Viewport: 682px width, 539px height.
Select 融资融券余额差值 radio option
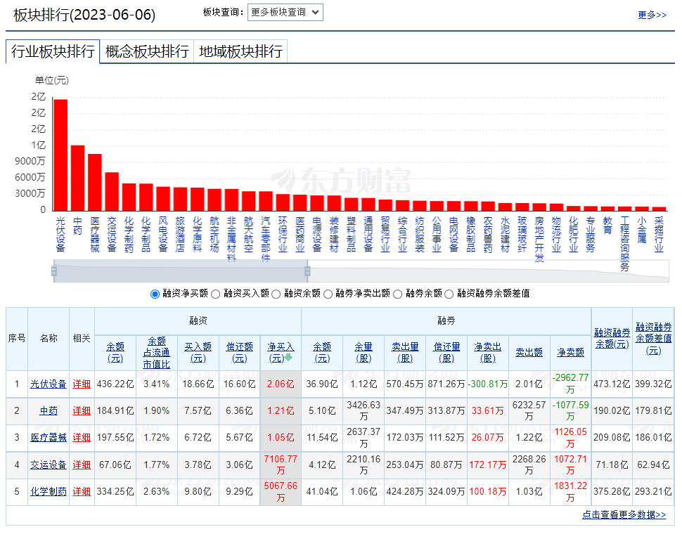tap(449, 294)
